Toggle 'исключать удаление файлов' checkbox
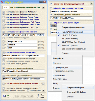Viewport: 95px width, 101px height. pos(4,68)
